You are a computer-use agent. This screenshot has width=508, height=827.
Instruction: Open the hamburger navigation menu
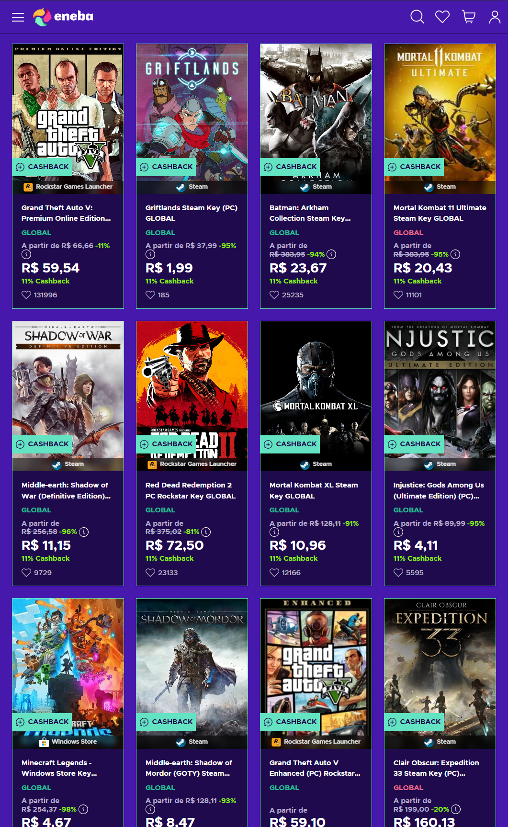18,17
